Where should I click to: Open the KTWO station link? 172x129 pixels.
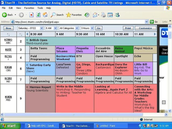click(x=8, y=40)
